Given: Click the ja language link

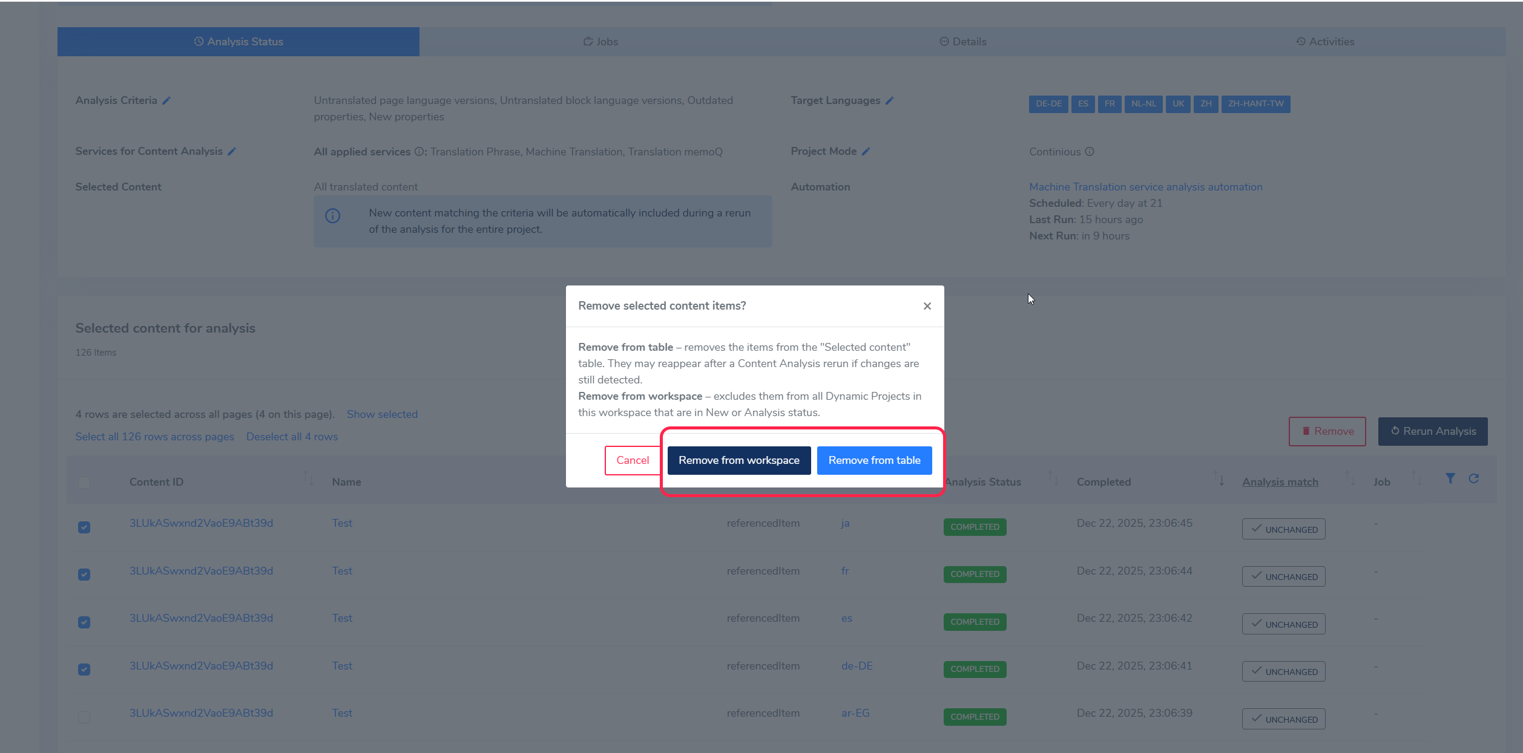Looking at the screenshot, I should click(845, 523).
